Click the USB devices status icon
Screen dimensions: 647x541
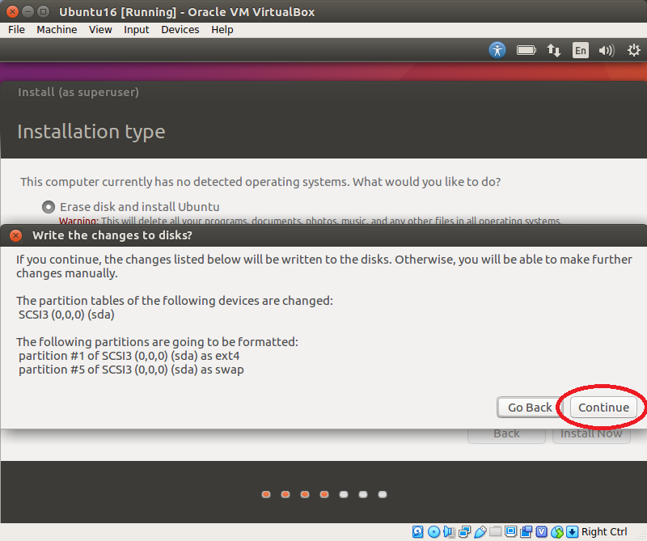tap(480, 532)
